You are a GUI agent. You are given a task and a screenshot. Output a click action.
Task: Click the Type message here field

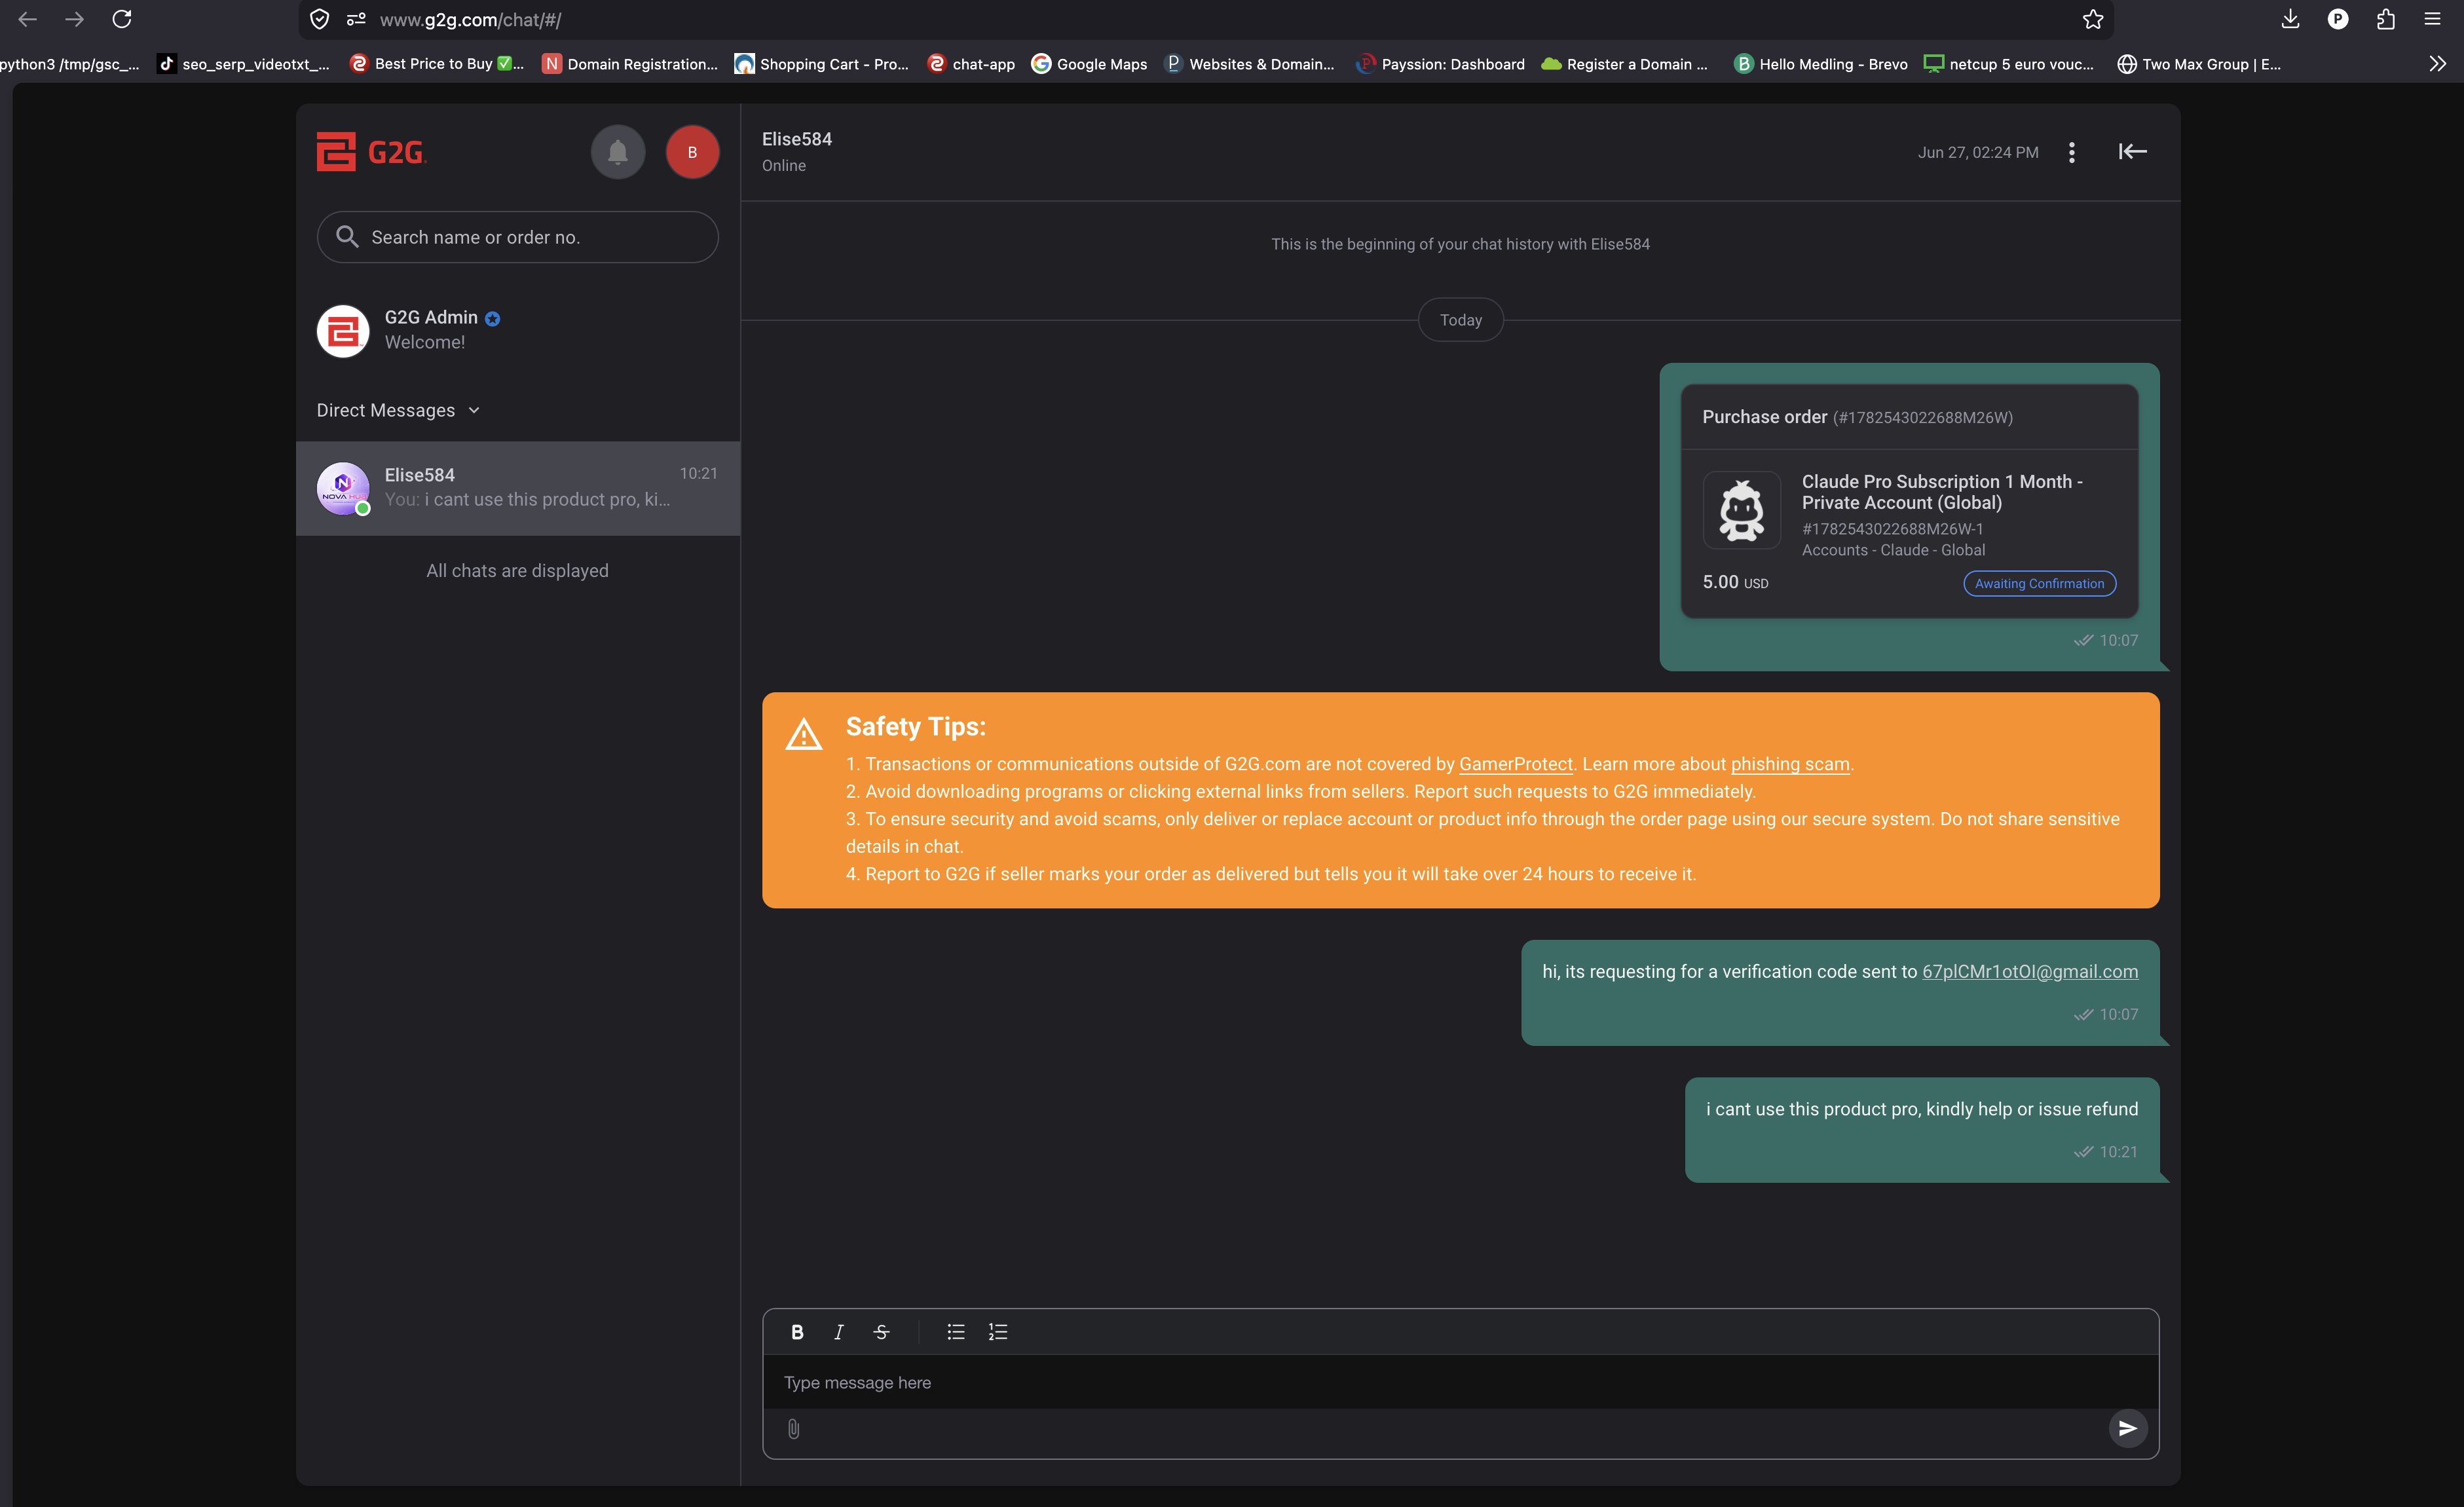1460,1382
